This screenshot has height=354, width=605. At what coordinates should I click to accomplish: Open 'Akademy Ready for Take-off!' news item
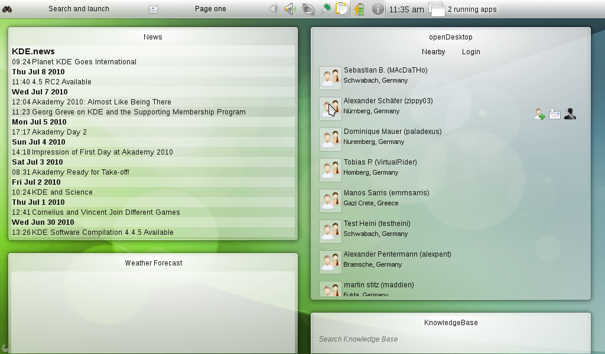coord(80,172)
